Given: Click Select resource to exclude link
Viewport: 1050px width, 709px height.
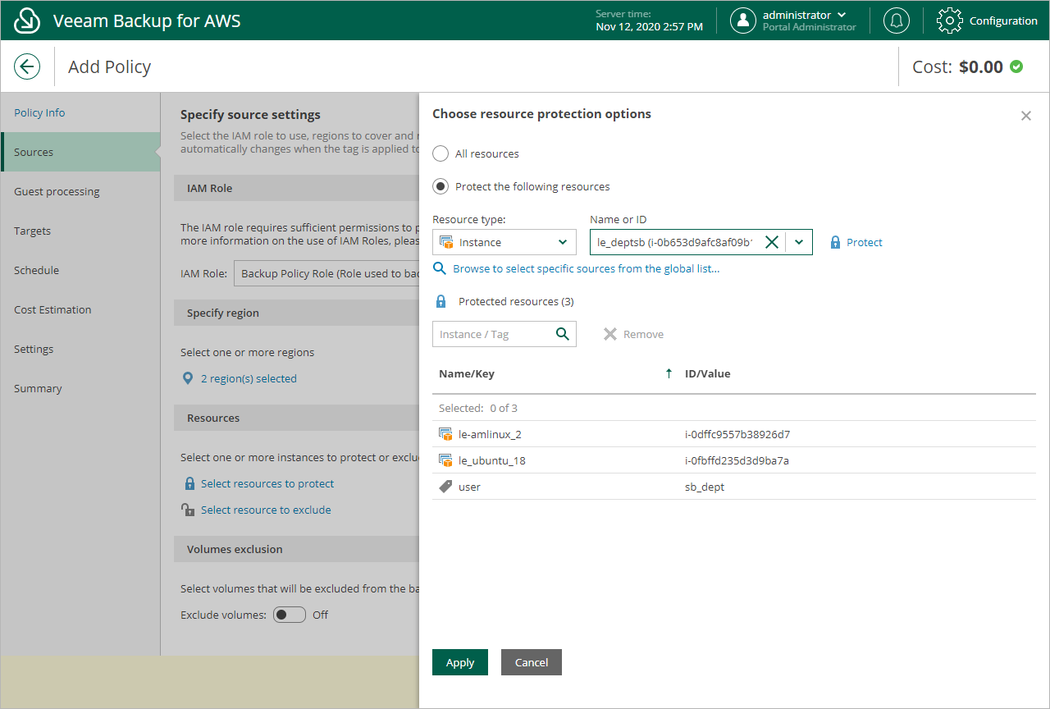Looking at the screenshot, I should coord(266,510).
